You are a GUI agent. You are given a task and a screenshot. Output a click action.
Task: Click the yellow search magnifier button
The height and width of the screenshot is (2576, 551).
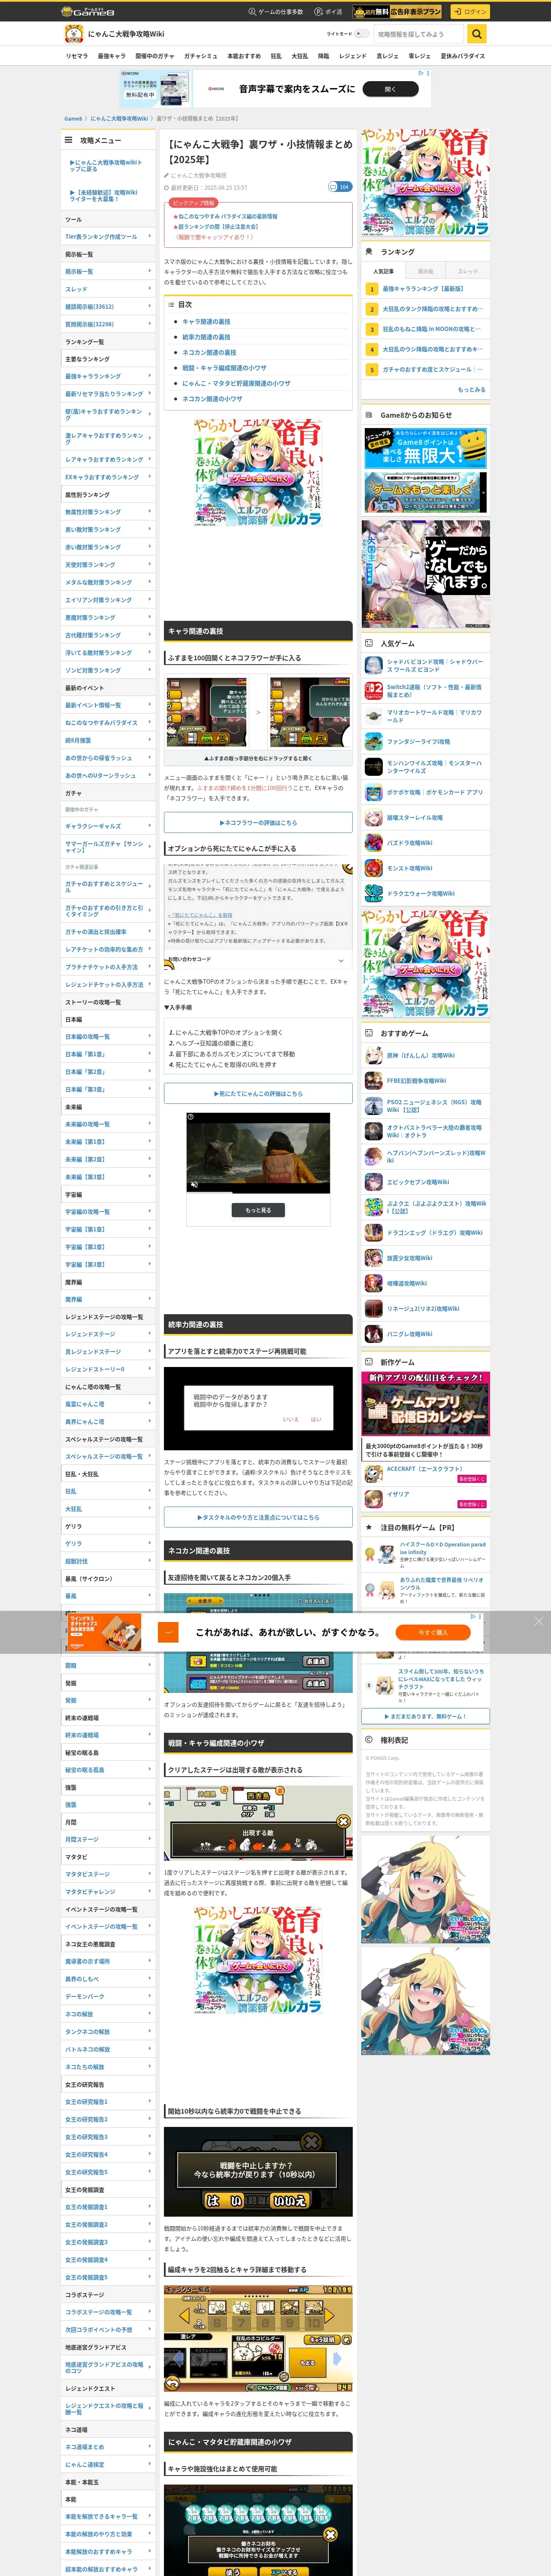[477, 34]
